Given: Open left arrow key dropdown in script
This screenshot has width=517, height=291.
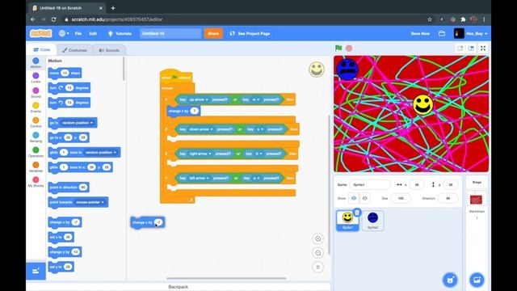Looking at the screenshot, I should pyautogui.click(x=199, y=178).
